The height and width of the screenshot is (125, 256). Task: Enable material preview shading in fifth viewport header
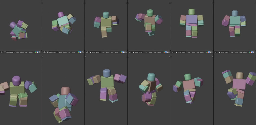tap(207, 52)
